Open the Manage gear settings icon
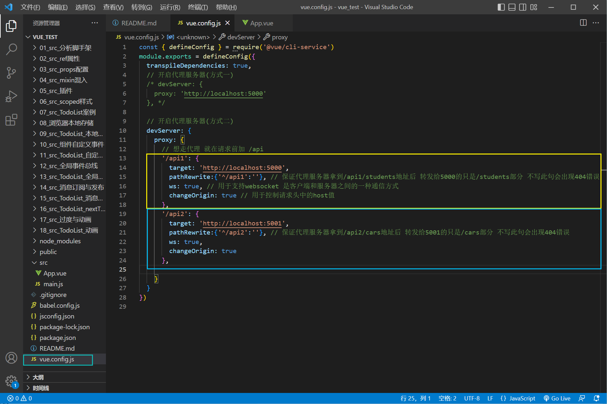 pyautogui.click(x=11, y=381)
